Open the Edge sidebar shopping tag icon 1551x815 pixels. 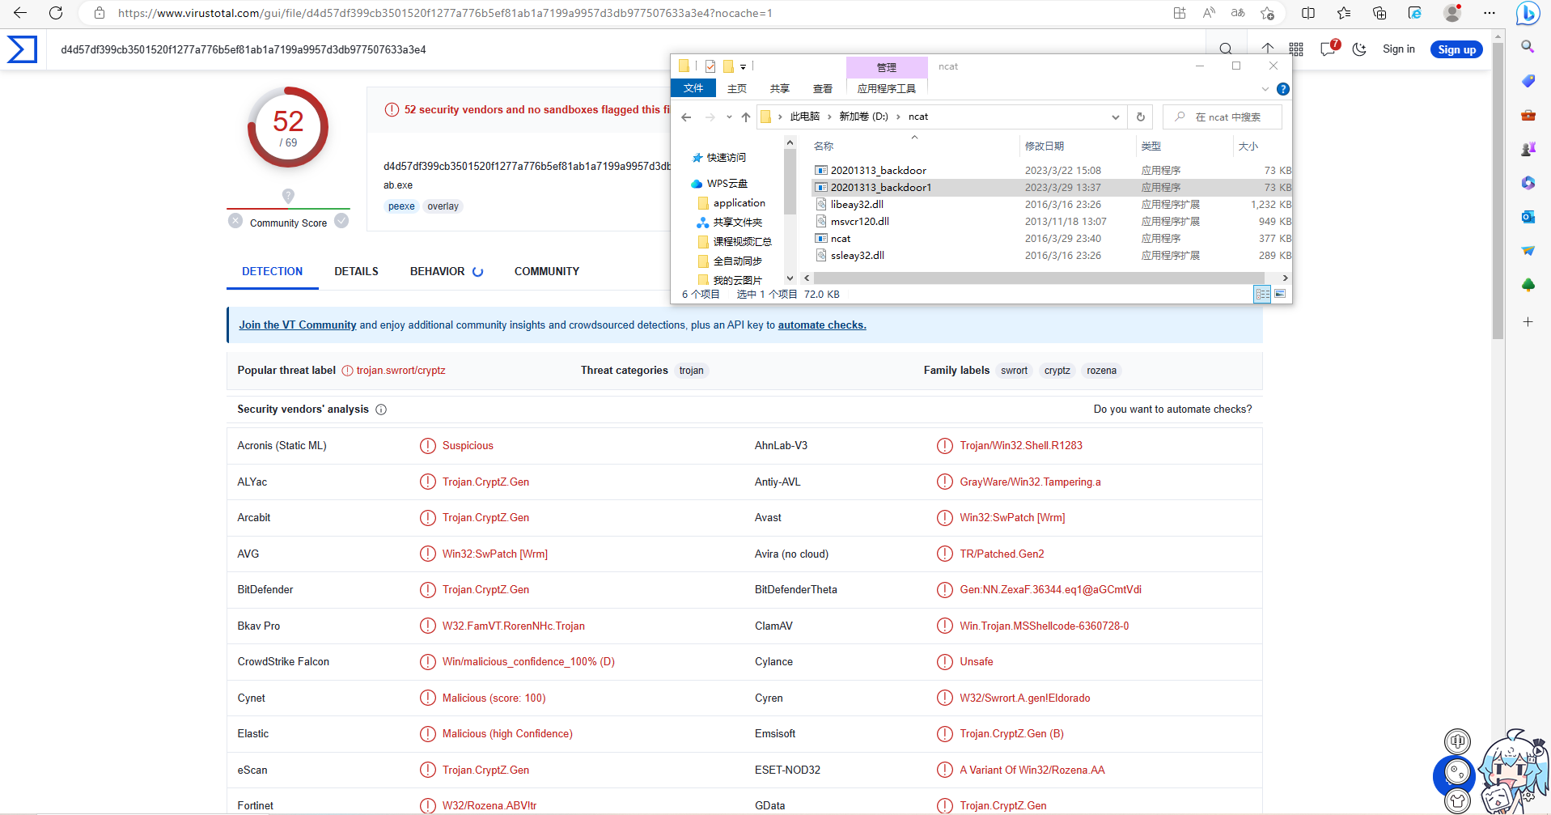[1528, 81]
